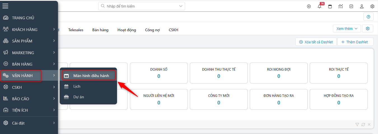This screenshot has width=378, height=134.
Task: Click the task checklist icon
Action: coord(351,6)
